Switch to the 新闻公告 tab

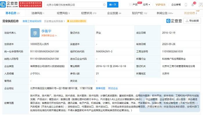click(x=165, y=13)
